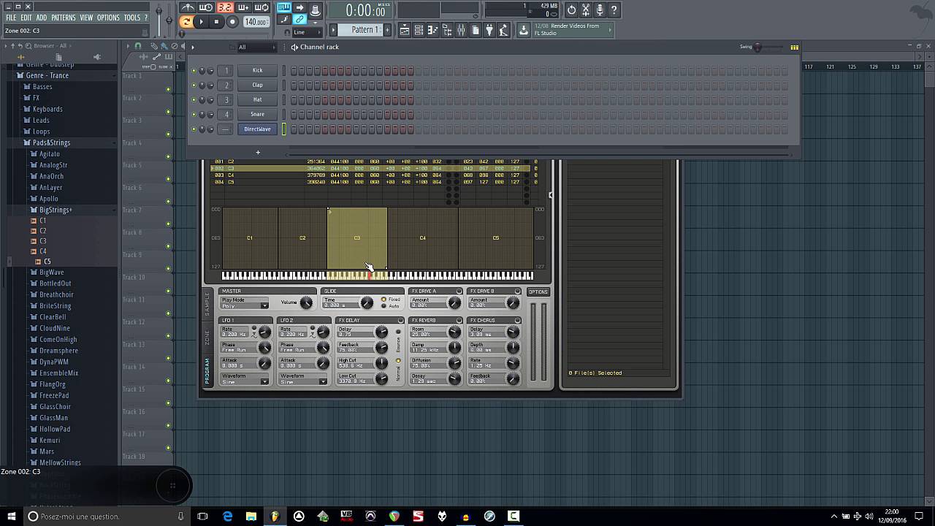Click the Glide Time knob
This screenshot has width=935, height=526.
pyautogui.click(x=367, y=302)
